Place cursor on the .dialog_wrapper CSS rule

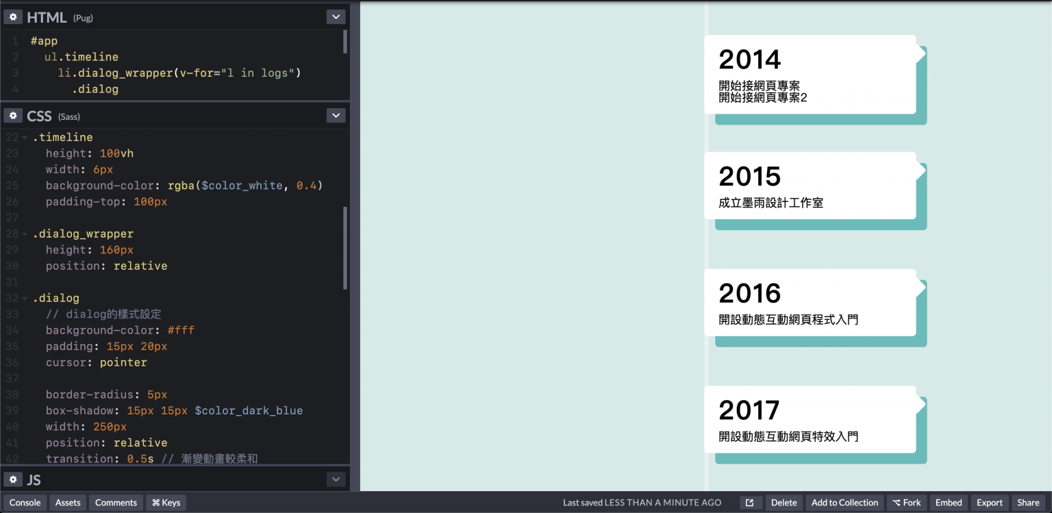[84, 234]
